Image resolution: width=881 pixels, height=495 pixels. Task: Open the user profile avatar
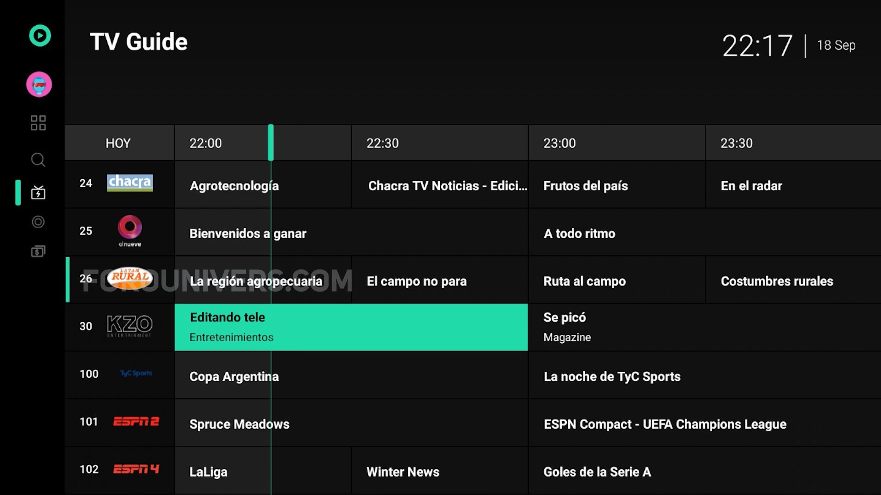(x=39, y=84)
